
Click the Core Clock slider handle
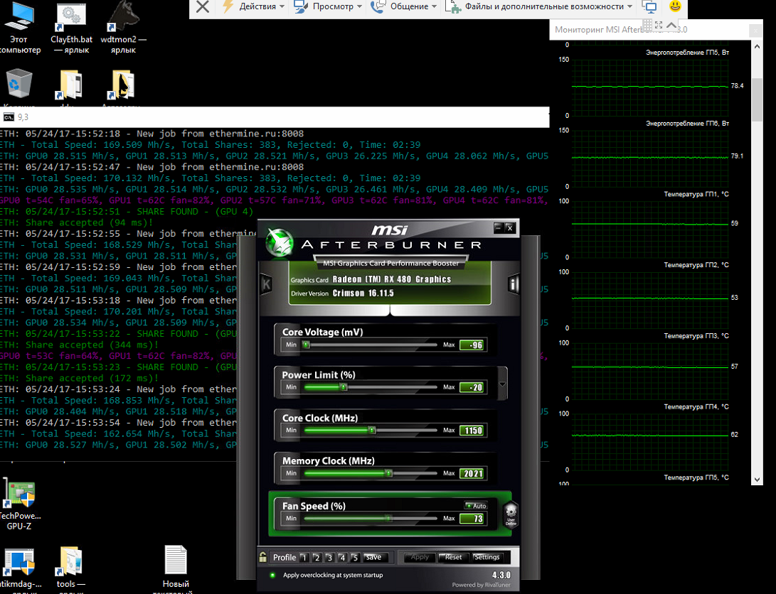[371, 431]
